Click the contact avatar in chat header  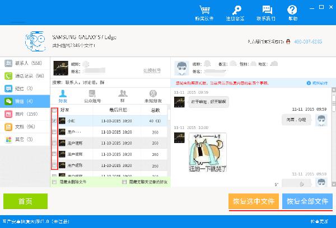(181, 68)
